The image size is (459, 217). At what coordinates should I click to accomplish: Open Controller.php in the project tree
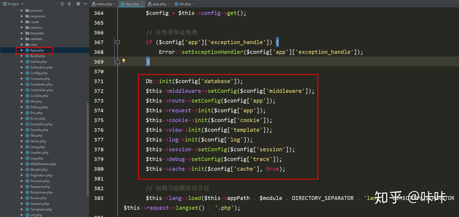42,90
